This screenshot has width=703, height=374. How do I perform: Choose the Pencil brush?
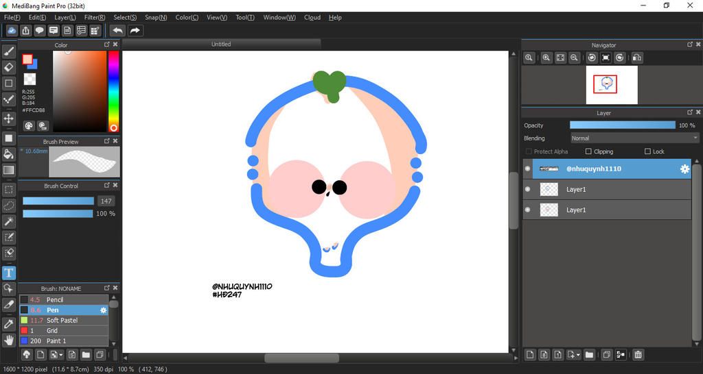click(63, 300)
